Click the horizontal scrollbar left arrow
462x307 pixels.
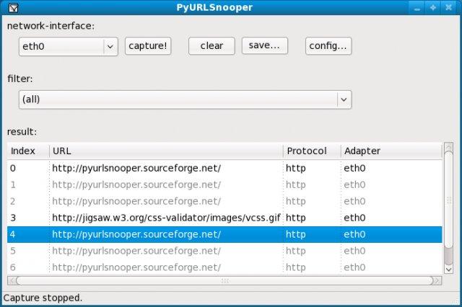12,280
